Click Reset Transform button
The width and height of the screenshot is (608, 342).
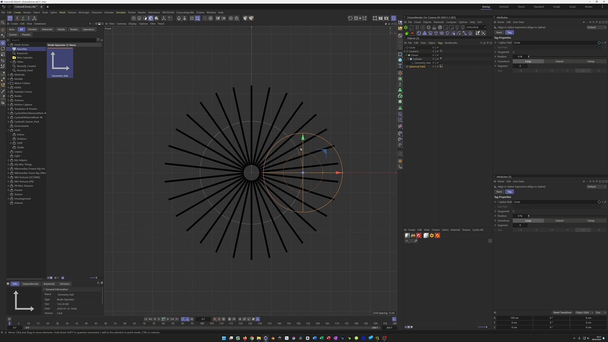pos(562,312)
